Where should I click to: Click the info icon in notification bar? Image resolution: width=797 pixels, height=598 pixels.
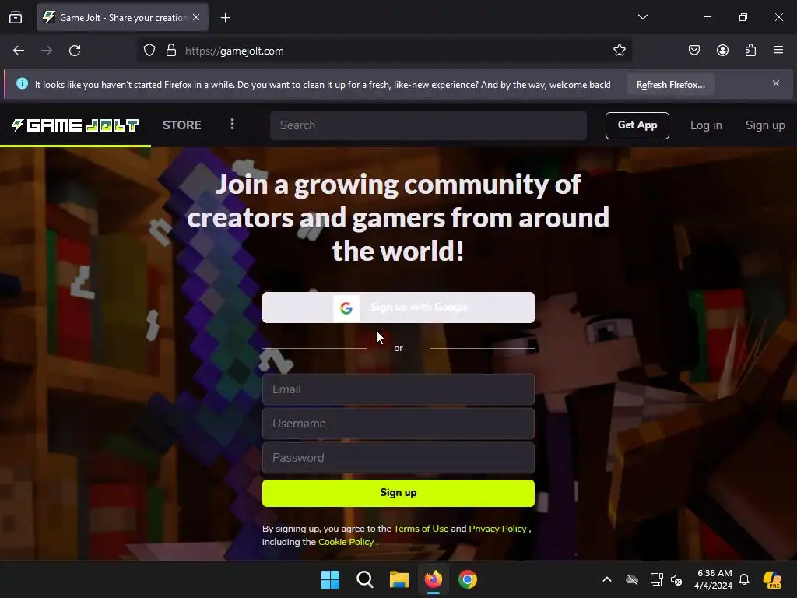click(23, 83)
